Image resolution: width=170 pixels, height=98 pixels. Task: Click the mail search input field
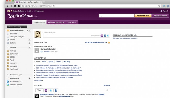(x=116, y=16)
